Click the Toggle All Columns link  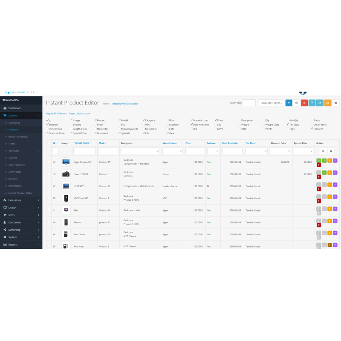pyautogui.click(x=56, y=113)
